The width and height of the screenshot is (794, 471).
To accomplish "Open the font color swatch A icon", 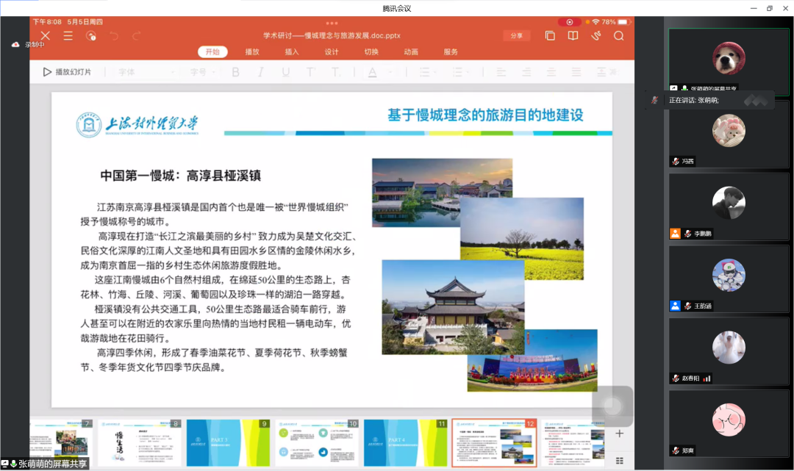I will pos(373,72).
